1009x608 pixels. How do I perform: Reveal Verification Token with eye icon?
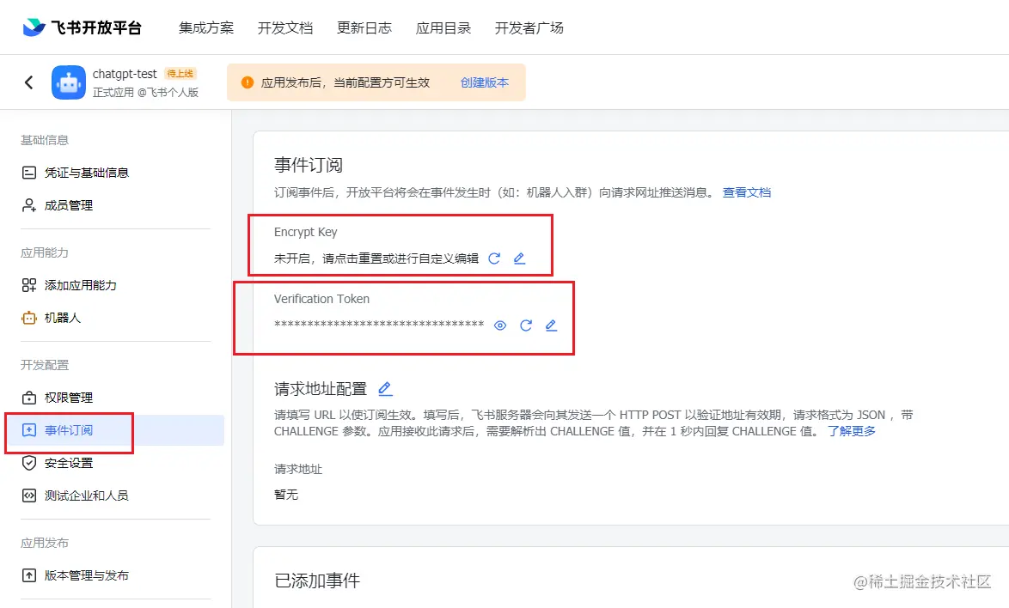(500, 325)
